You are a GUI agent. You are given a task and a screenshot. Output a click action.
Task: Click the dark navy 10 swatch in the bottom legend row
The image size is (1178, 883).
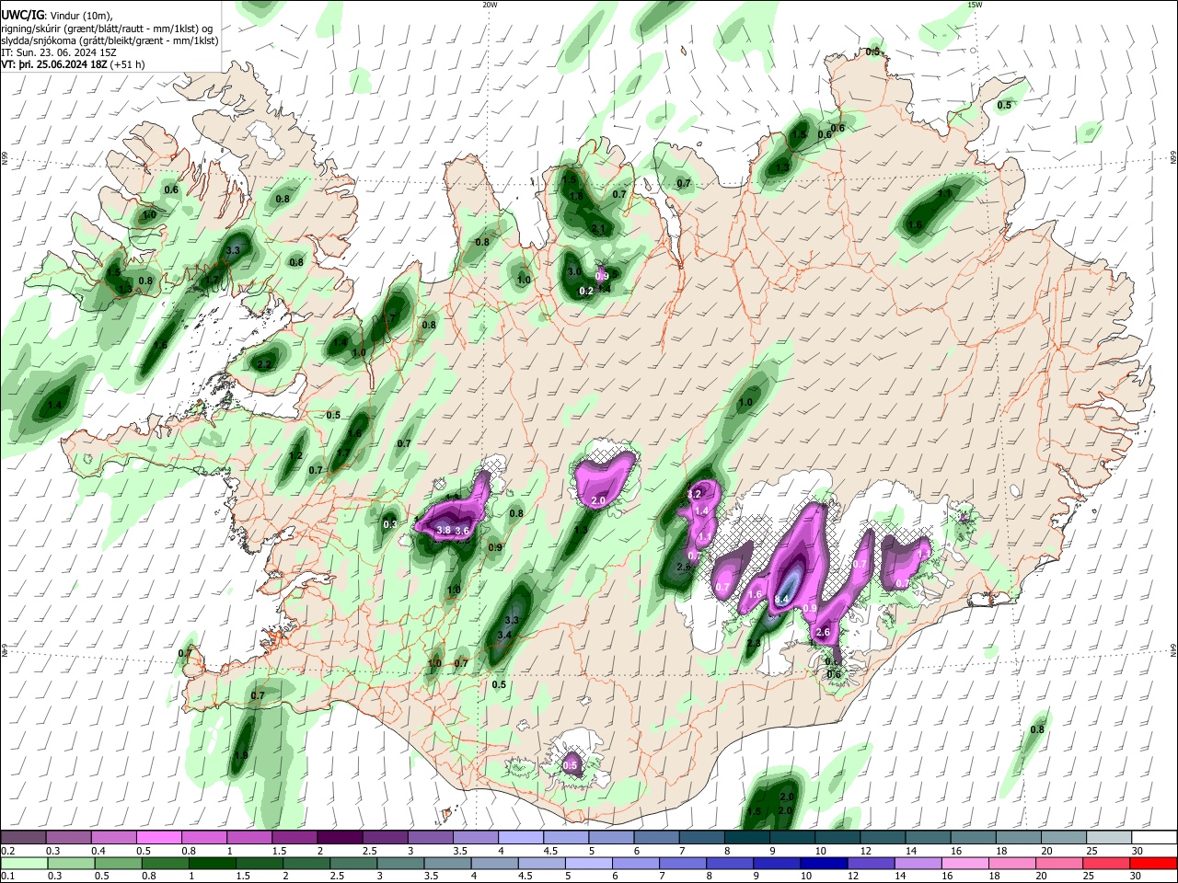823,863
